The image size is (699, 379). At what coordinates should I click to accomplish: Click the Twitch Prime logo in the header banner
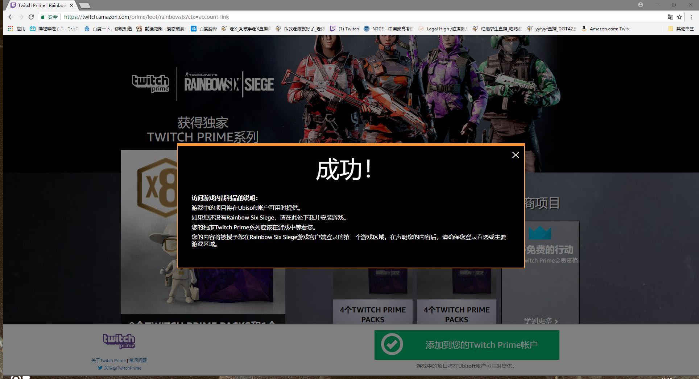tap(150, 84)
